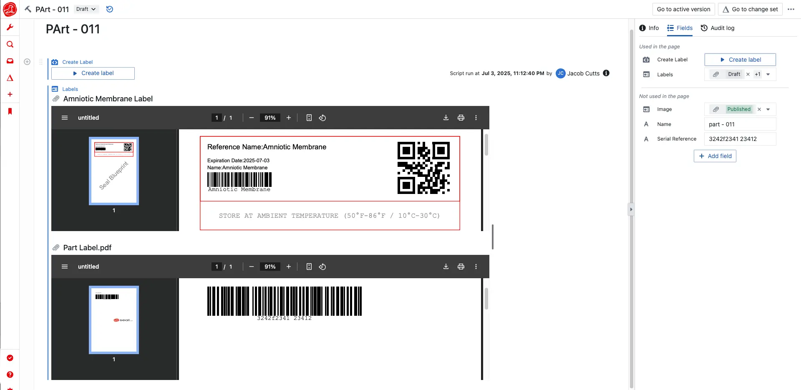Click the block drag handle icon
801x390 pixels.
[x=41, y=62]
